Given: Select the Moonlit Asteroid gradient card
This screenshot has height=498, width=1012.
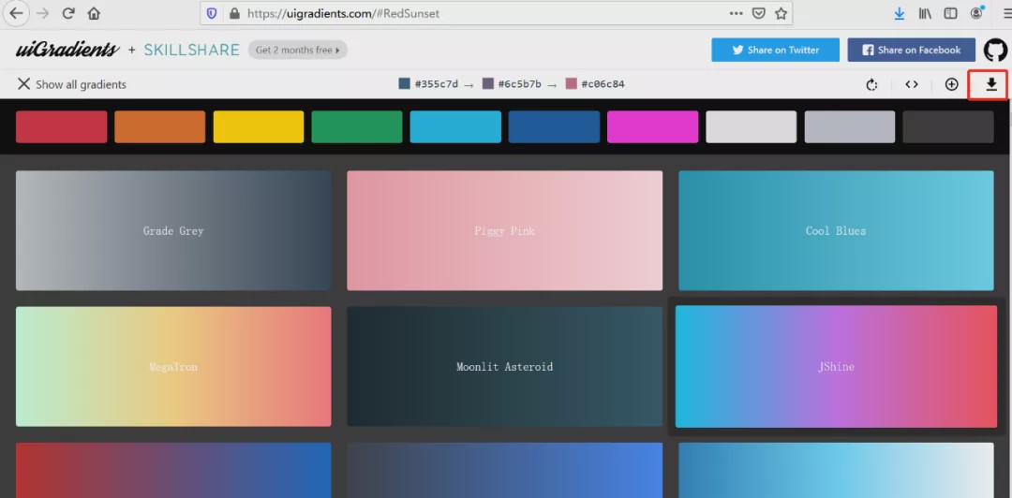Looking at the screenshot, I should click(505, 366).
